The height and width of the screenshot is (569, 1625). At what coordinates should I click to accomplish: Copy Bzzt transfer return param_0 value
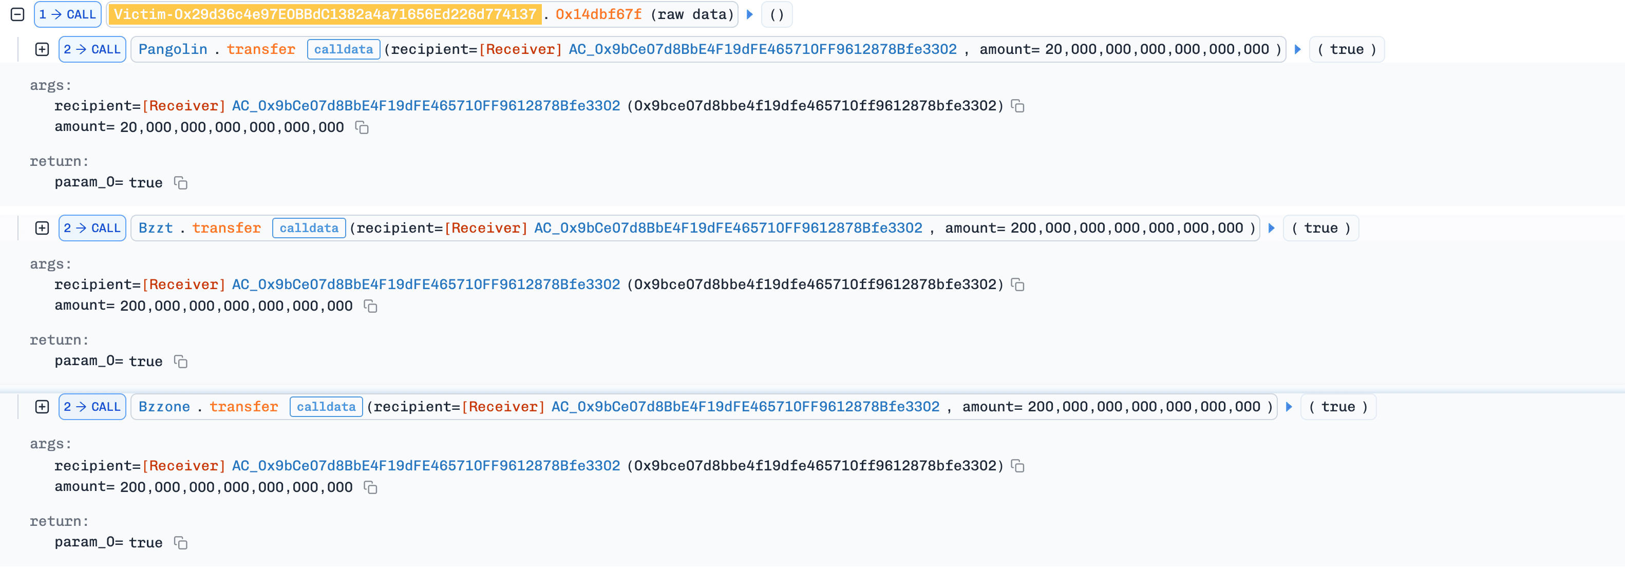(x=181, y=362)
